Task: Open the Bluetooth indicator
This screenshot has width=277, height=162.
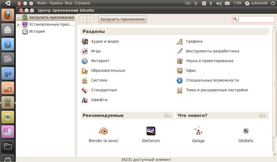Action: pos(211,3)
